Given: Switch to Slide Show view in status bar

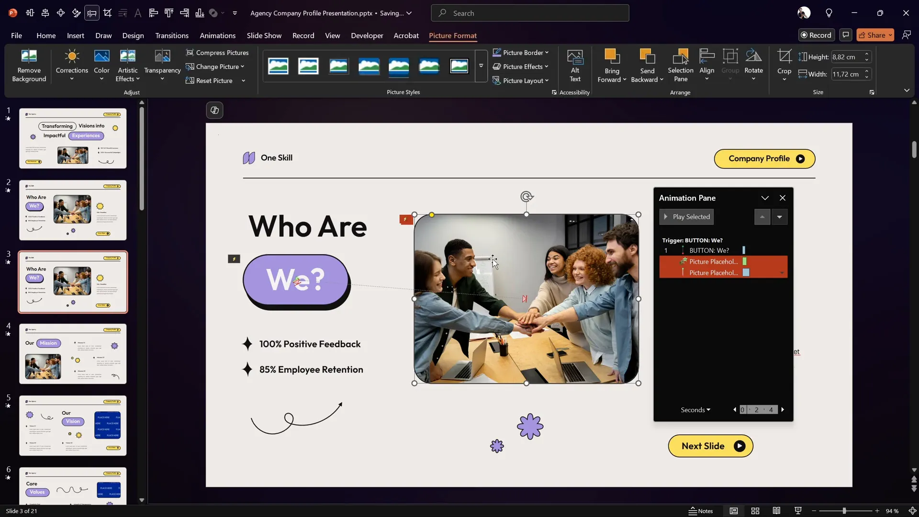Looking at the screenshot, I should (x=797, y=511).
